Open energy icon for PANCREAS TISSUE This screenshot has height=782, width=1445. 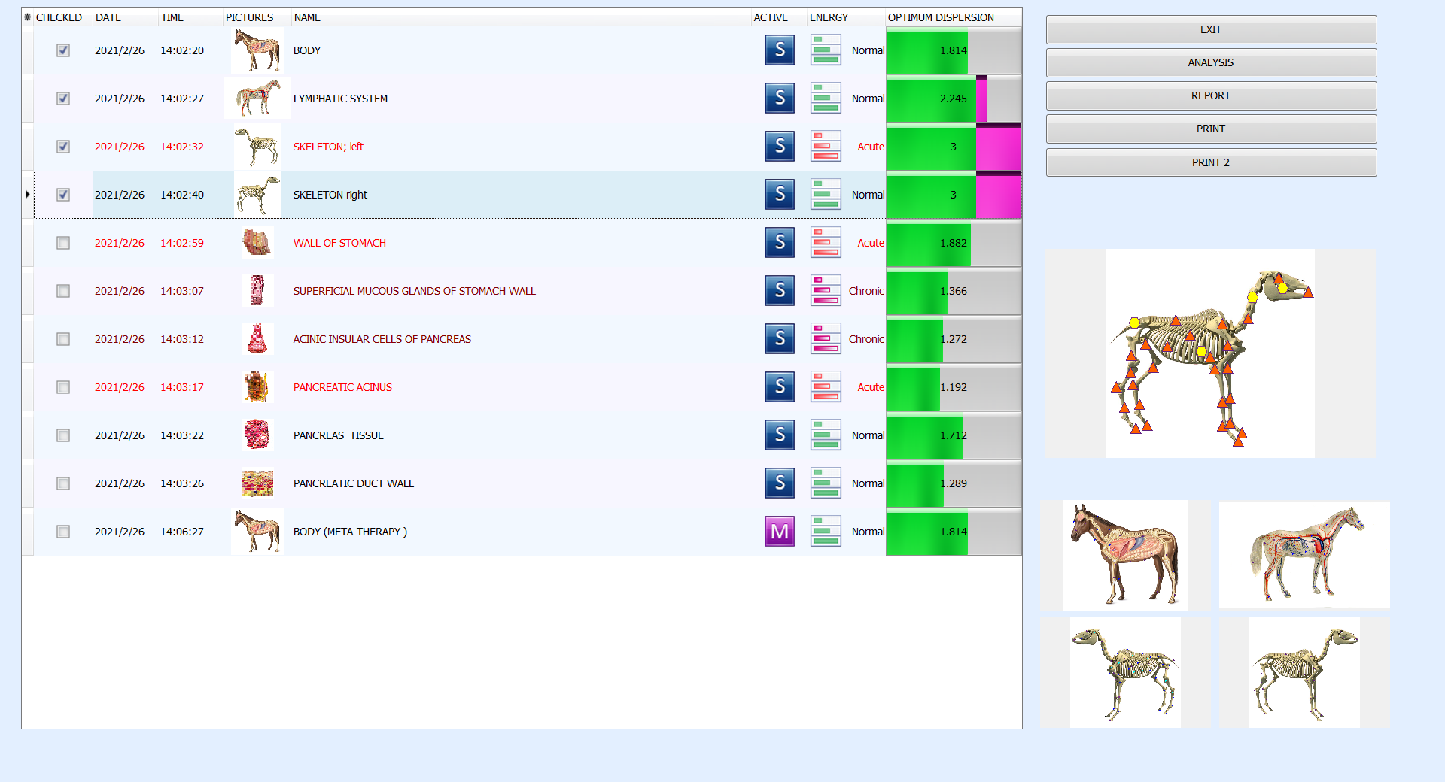pyautogui.click(x=826, y=435)
